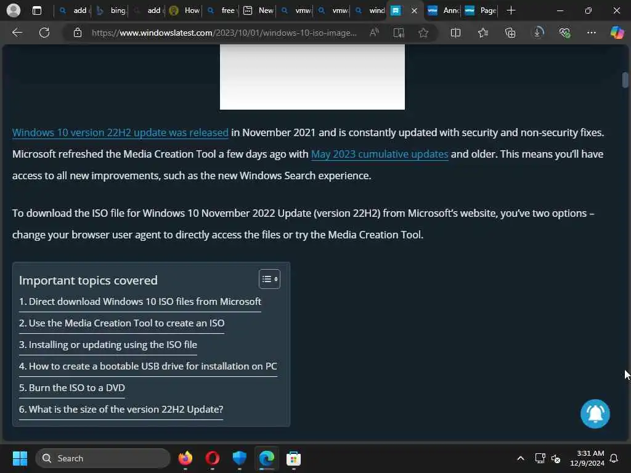Click the page vertical scrollbar thumb
The width and height of the screenshot is (631, 473).
[x=625, y=79]
